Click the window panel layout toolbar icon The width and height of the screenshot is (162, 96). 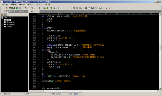click(77, 8)
